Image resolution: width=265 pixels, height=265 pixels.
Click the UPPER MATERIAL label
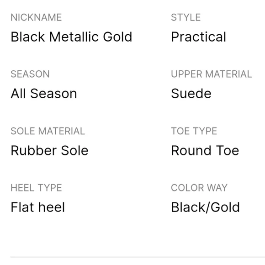click(x=212, y=74)
